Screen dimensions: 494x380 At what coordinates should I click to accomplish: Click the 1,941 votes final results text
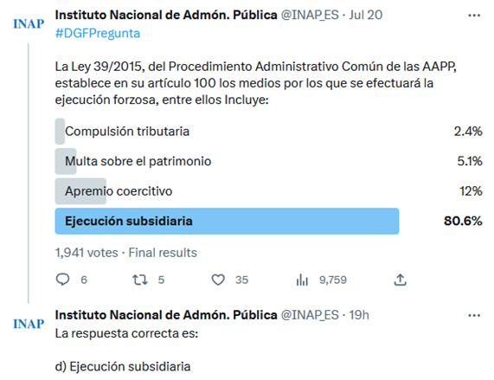[x=126, y=253]
